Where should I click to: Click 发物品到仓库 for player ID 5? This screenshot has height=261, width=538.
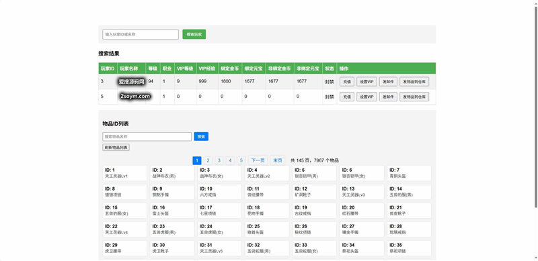[x=414, y=97]
